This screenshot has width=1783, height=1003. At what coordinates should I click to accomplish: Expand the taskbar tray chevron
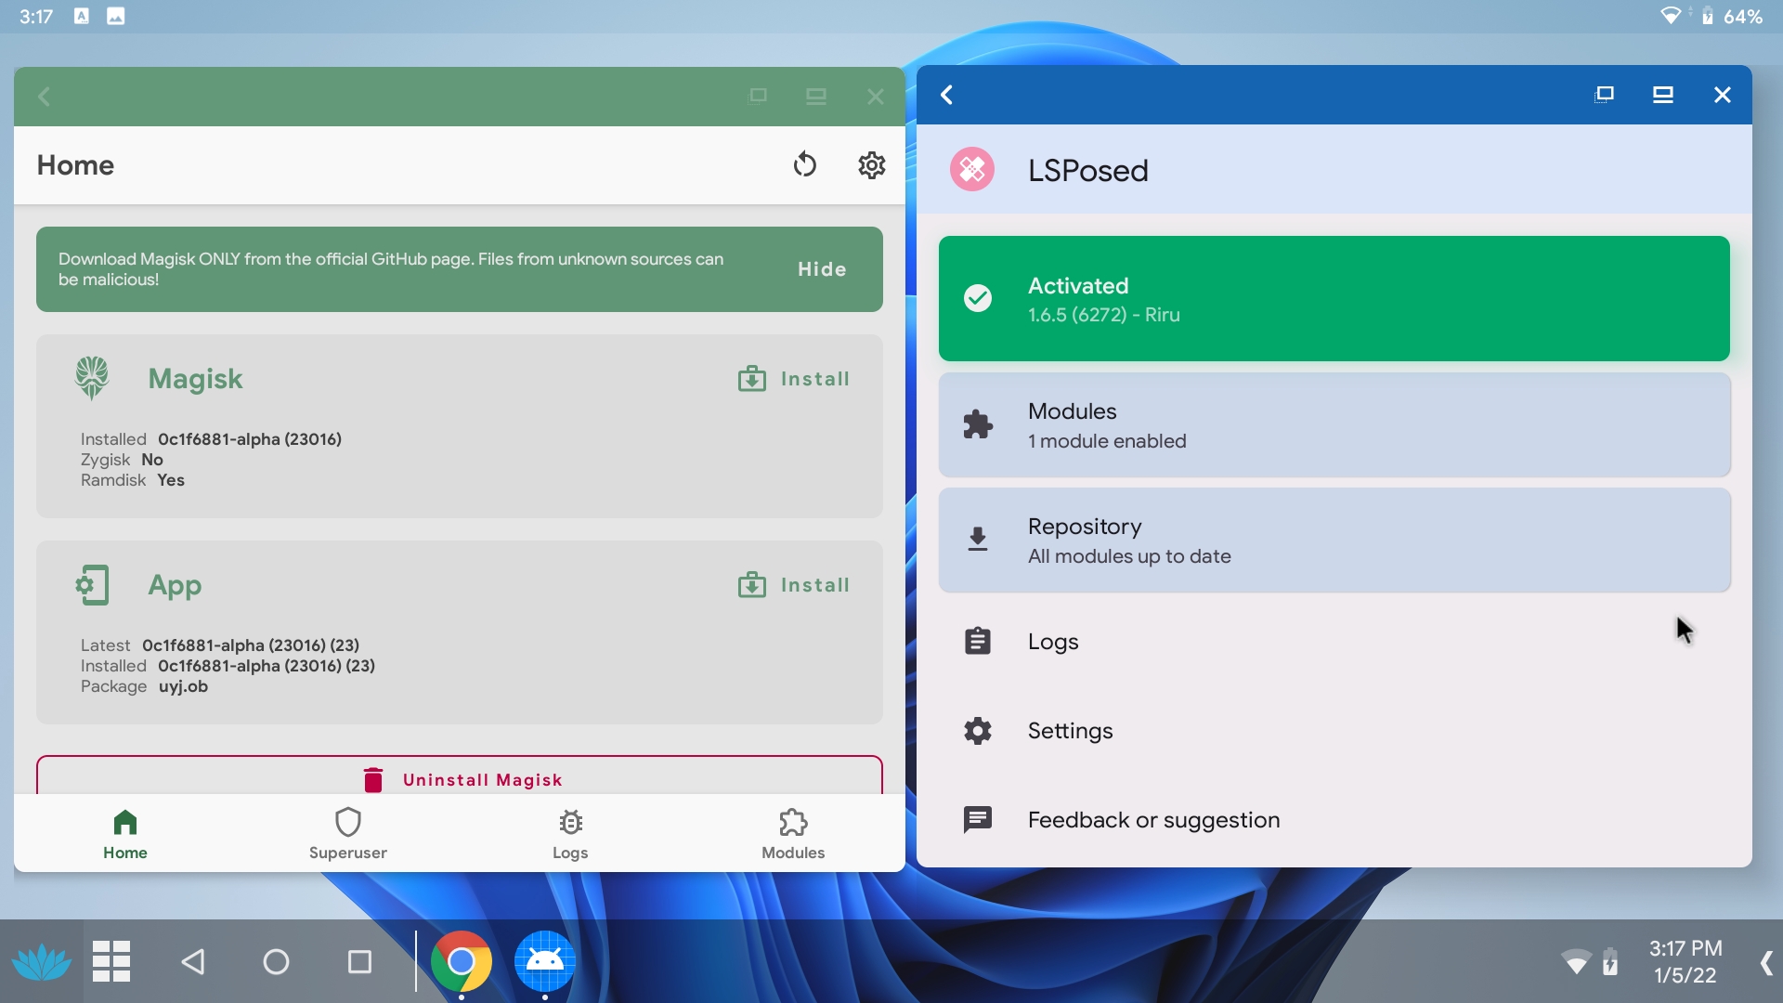tap(1765, 962)
